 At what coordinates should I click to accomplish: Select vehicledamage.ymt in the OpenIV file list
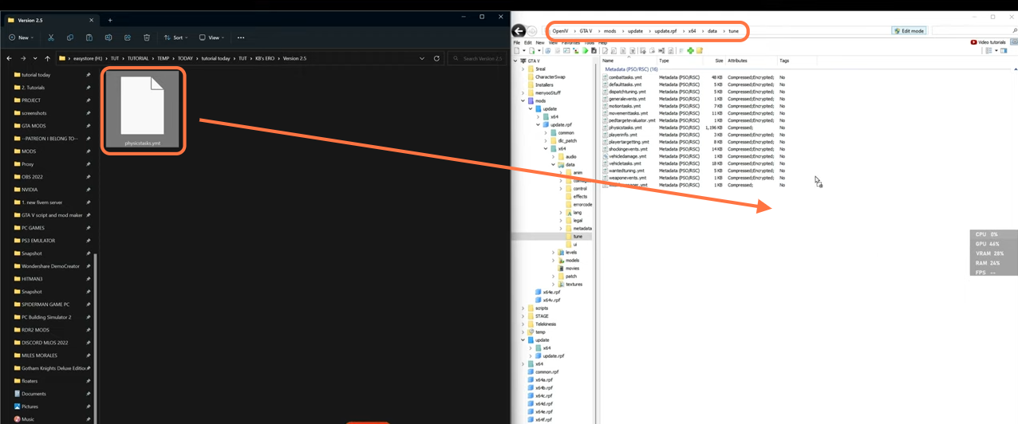click(x=628, y=156)
